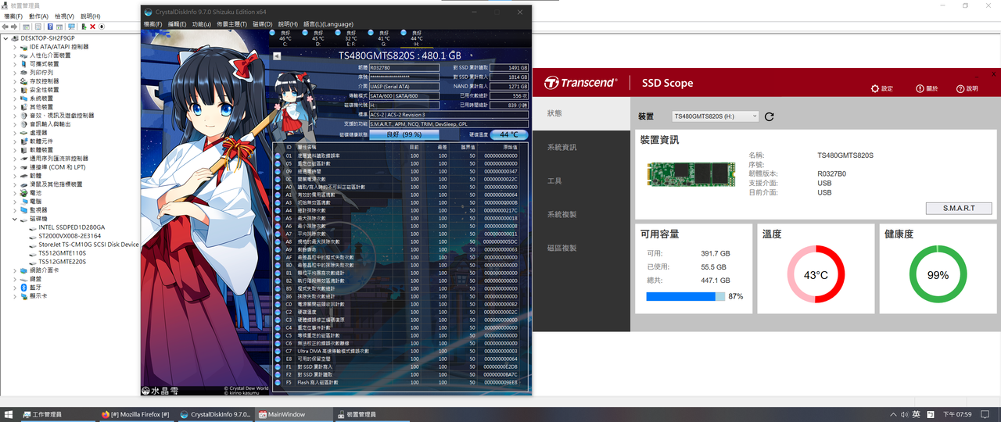Click Firefox icon in taskbar
The image size is (1001, 422).
point(106,414)
